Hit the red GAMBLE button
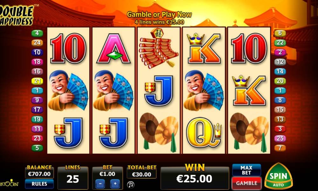 (246, 183)
